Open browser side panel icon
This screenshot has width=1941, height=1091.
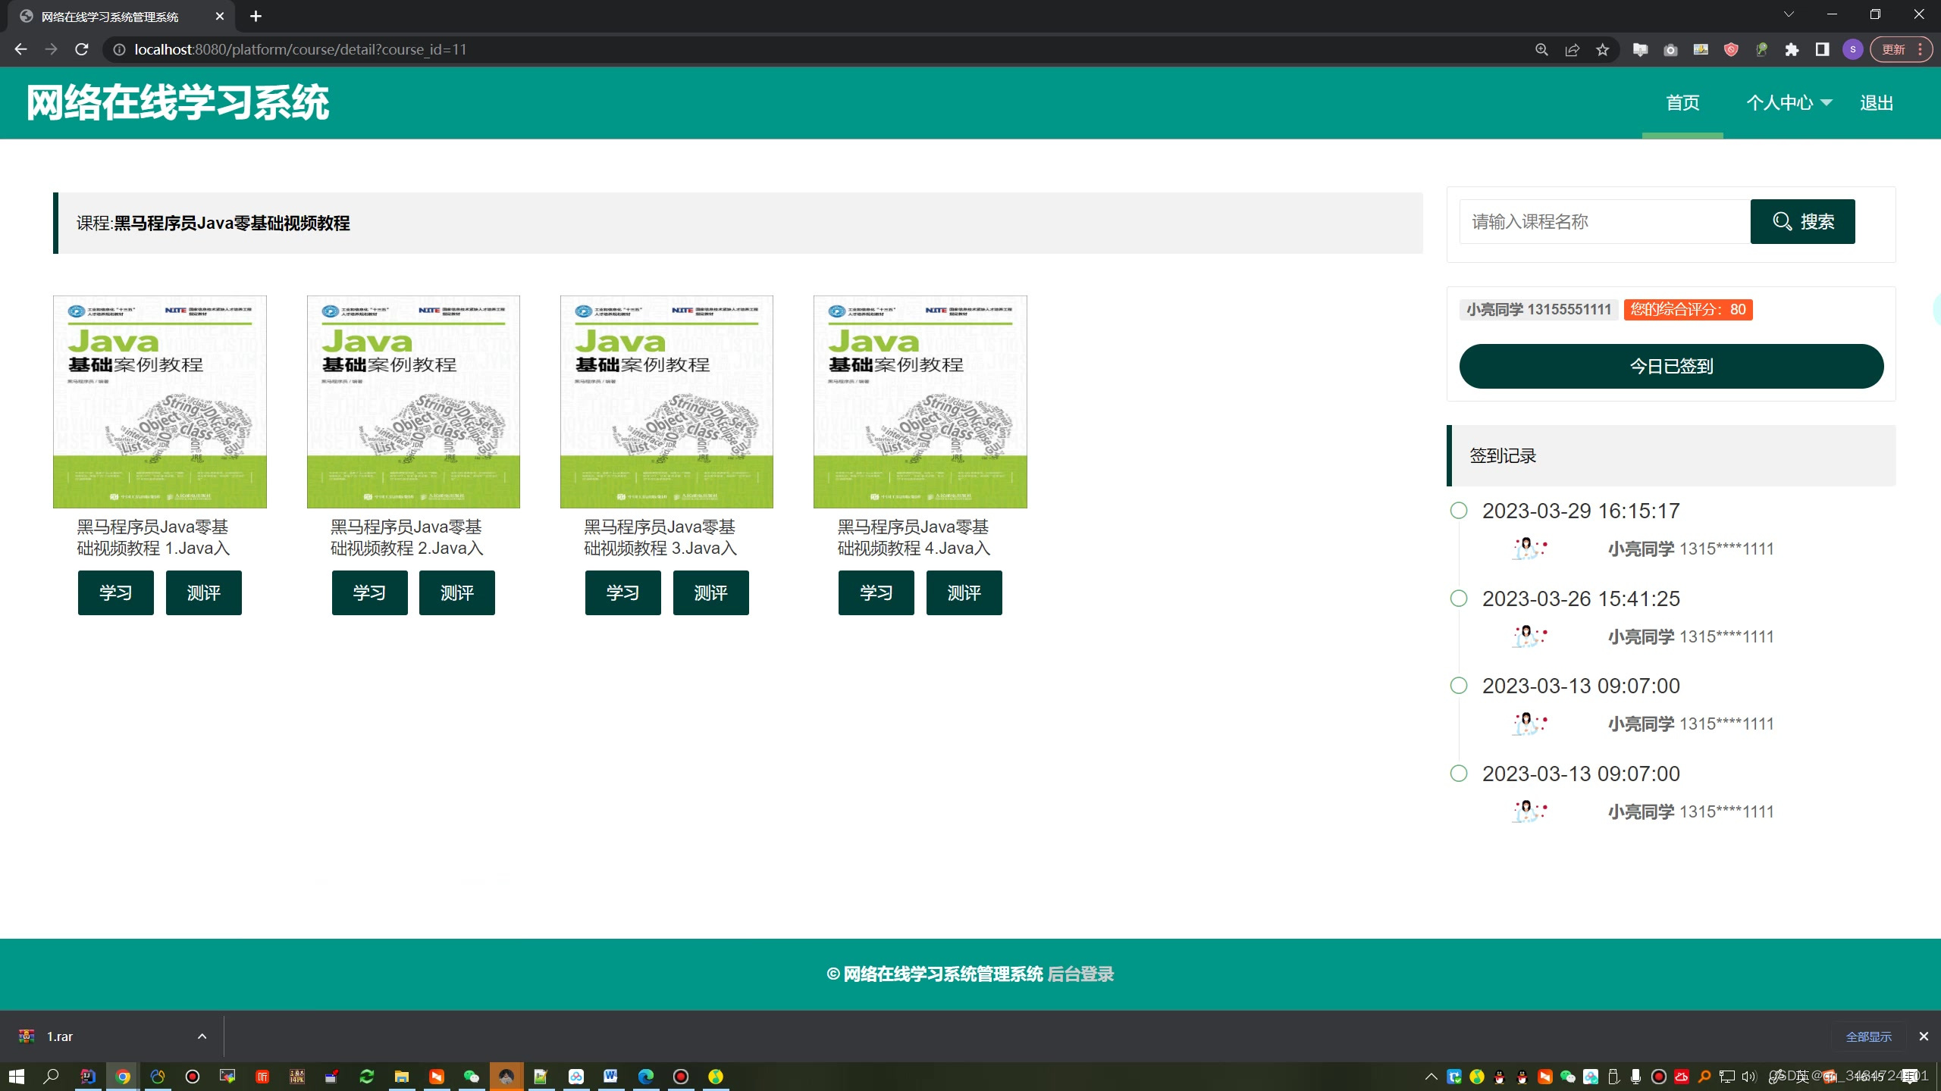click(1822, 49)
